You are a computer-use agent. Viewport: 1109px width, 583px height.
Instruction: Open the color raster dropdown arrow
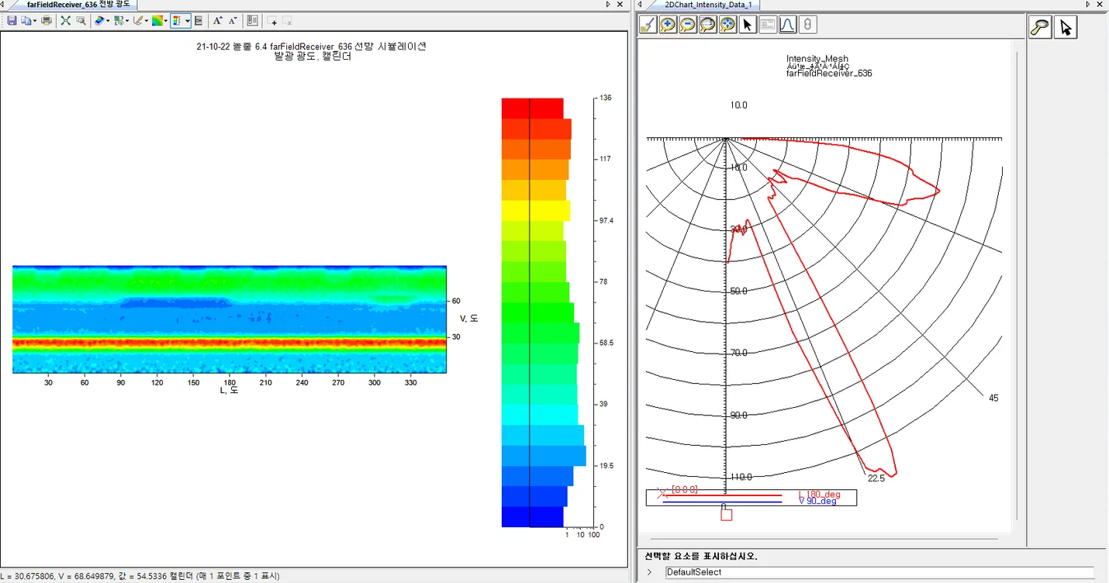[x=166, y=20]
